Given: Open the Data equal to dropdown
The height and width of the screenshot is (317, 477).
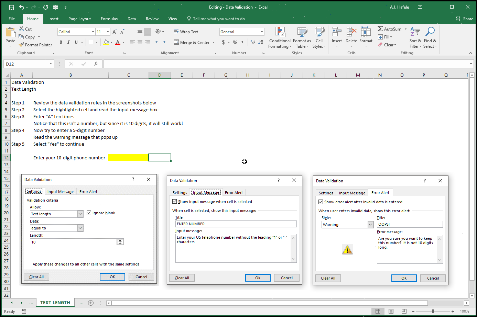Looking at the screenshot, I should 80,228.
